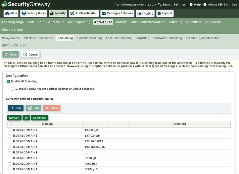Image resolution: width=239 pixels, height=174 pixels.
Task: Click the active IP Shielding subtab
Action: (65, 38)
